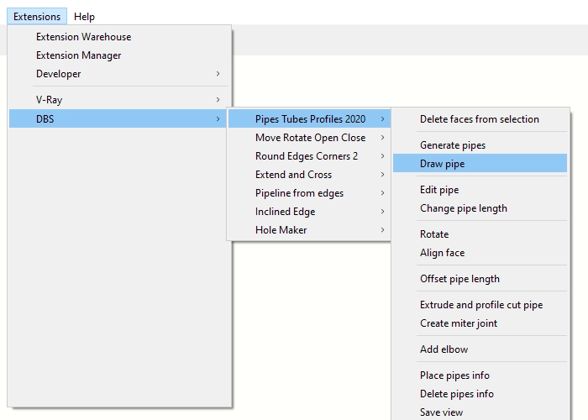588x420 pixels.
Task: Choose Add elbow
Action: tap(480, 349)
